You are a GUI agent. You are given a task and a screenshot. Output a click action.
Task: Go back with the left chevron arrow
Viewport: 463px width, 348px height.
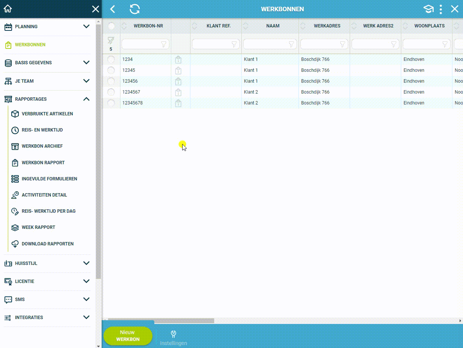[113, 9]
